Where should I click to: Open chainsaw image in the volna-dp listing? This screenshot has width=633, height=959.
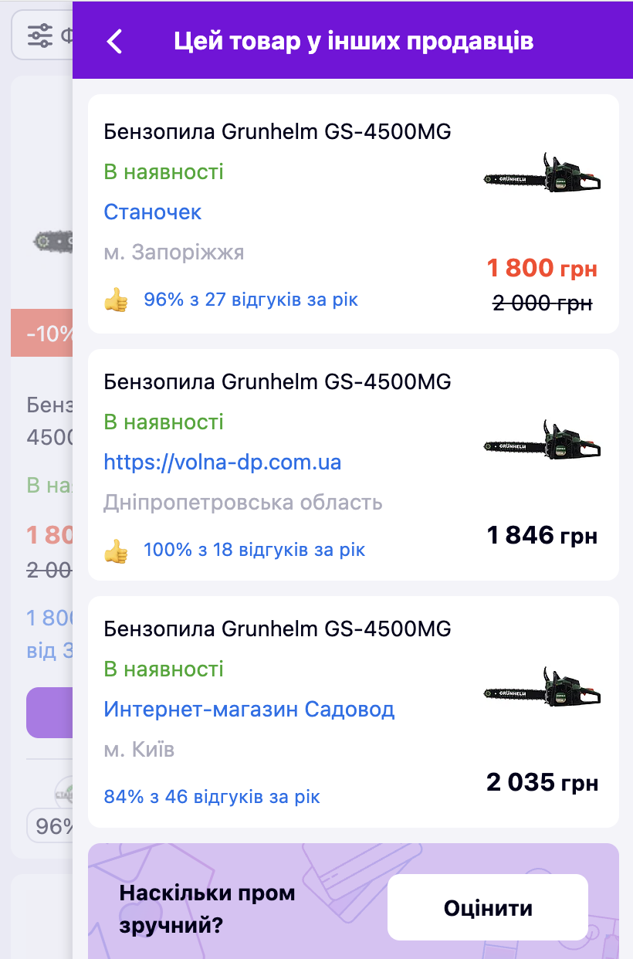pos(542,440)
